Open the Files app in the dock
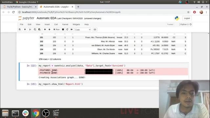This screenshot has width=210, height=118. [x=5, y=113]
